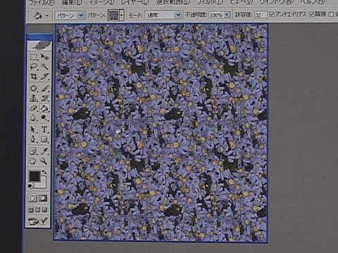This screenshot has width=338, height=253.
Task: Select the Blur tool
Action: point(34,118)
